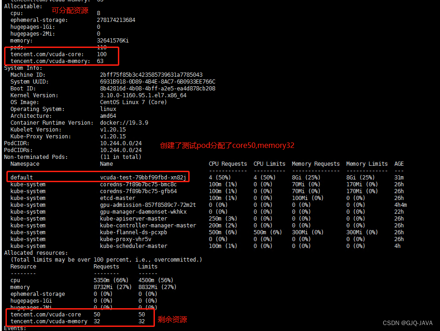Click the CPU Limits column header
The height and width of the screenshot is (331, 440).
coord(270,163)
